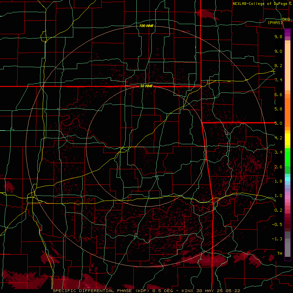This screenshot has height=293, width=293.
Task: Click the orange segment of the color scale
Action: tap(287, 112)
